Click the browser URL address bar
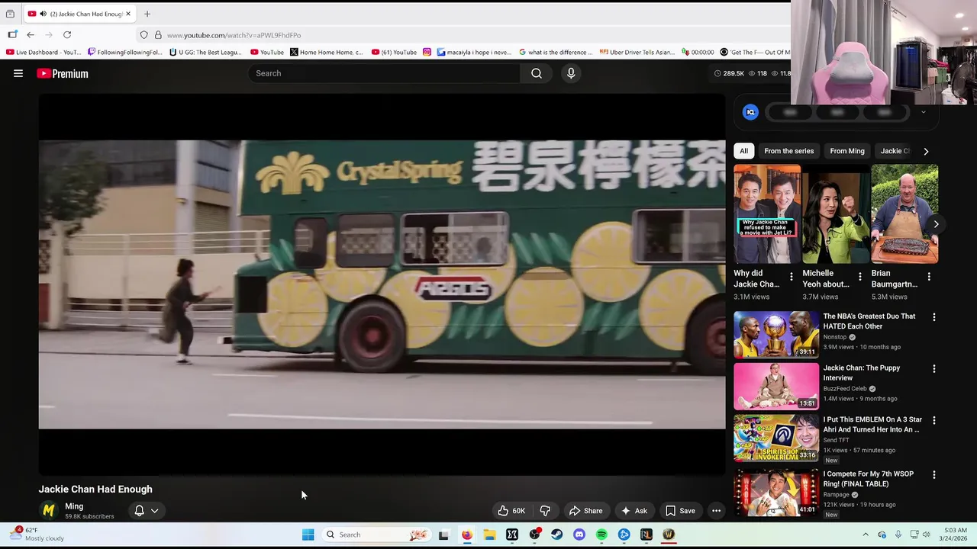 coord(458,35)
